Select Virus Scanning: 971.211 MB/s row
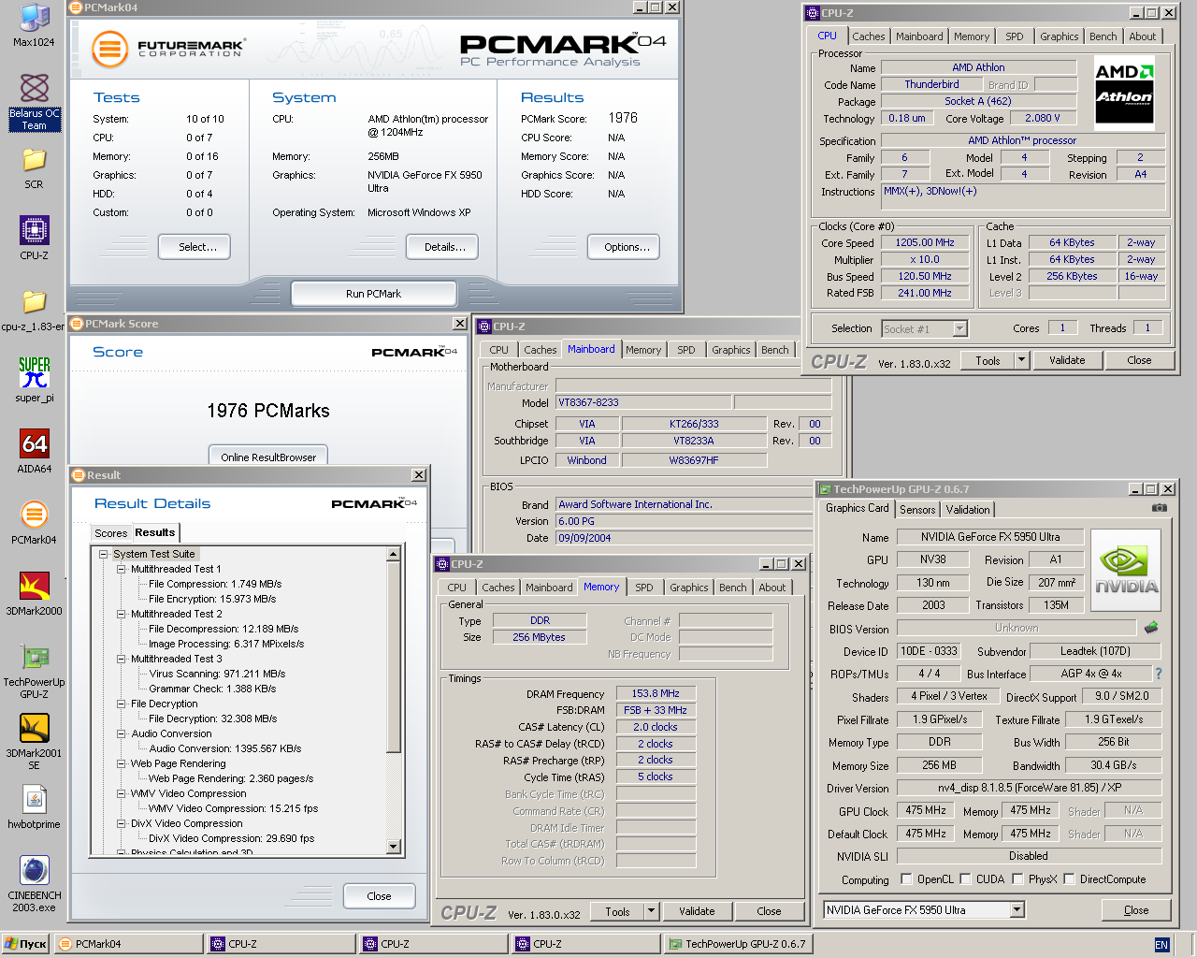This screenshot has height=958, width=1197. (x=217, y=674)
